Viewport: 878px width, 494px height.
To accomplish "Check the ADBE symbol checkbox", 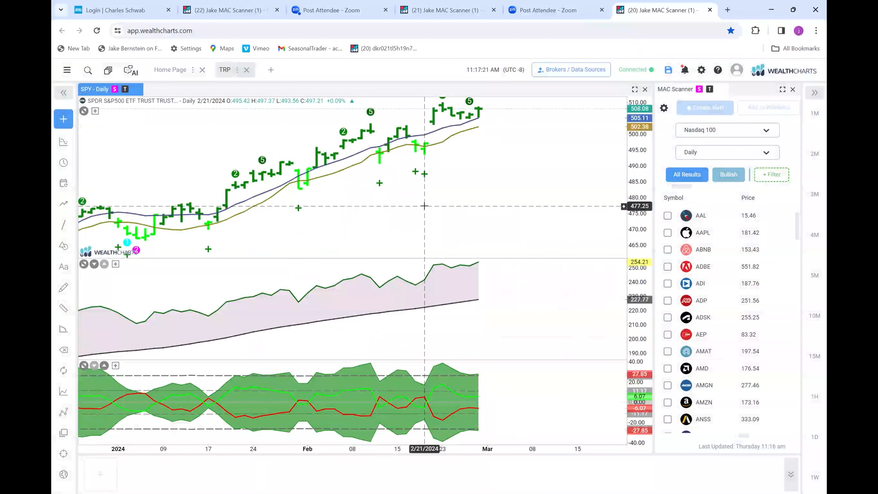I will click(x=668, y=267).
